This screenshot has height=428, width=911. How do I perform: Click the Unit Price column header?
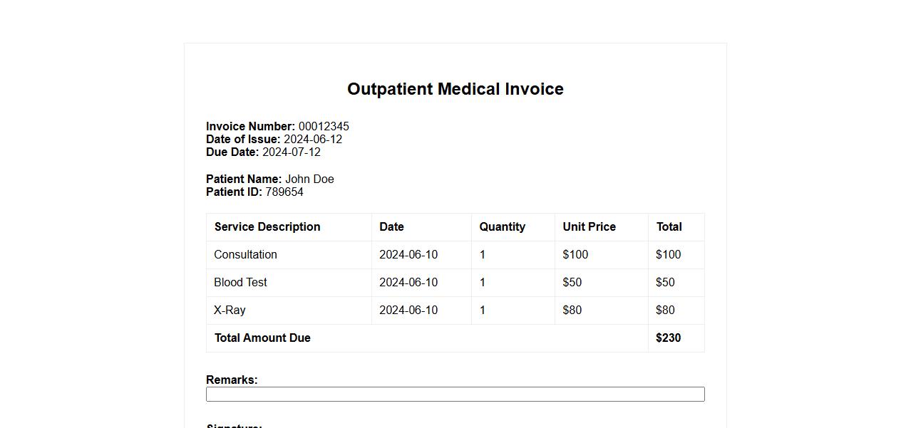pyautogui.click(x=589, y=227)
